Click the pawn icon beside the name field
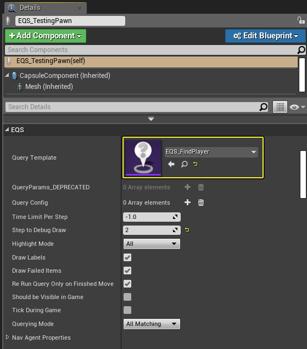 click(x=8, y=20)
